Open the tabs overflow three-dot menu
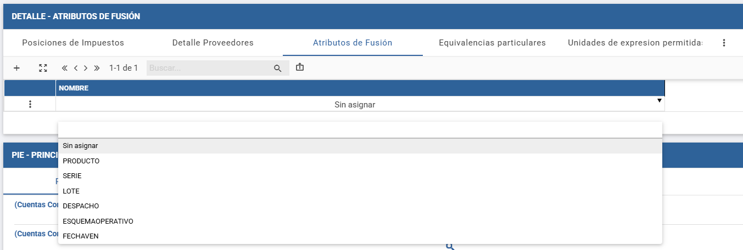743x250 pixels. [724, 43]
